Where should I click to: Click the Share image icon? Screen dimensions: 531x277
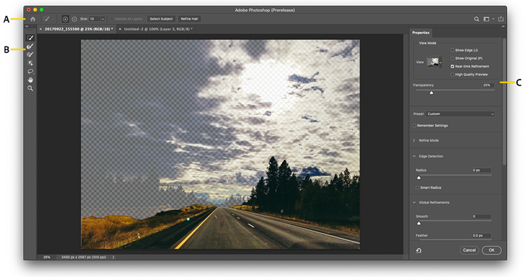501,19
